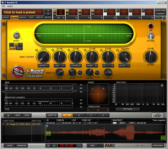Click the lock icon button

[x=8, y=115]
